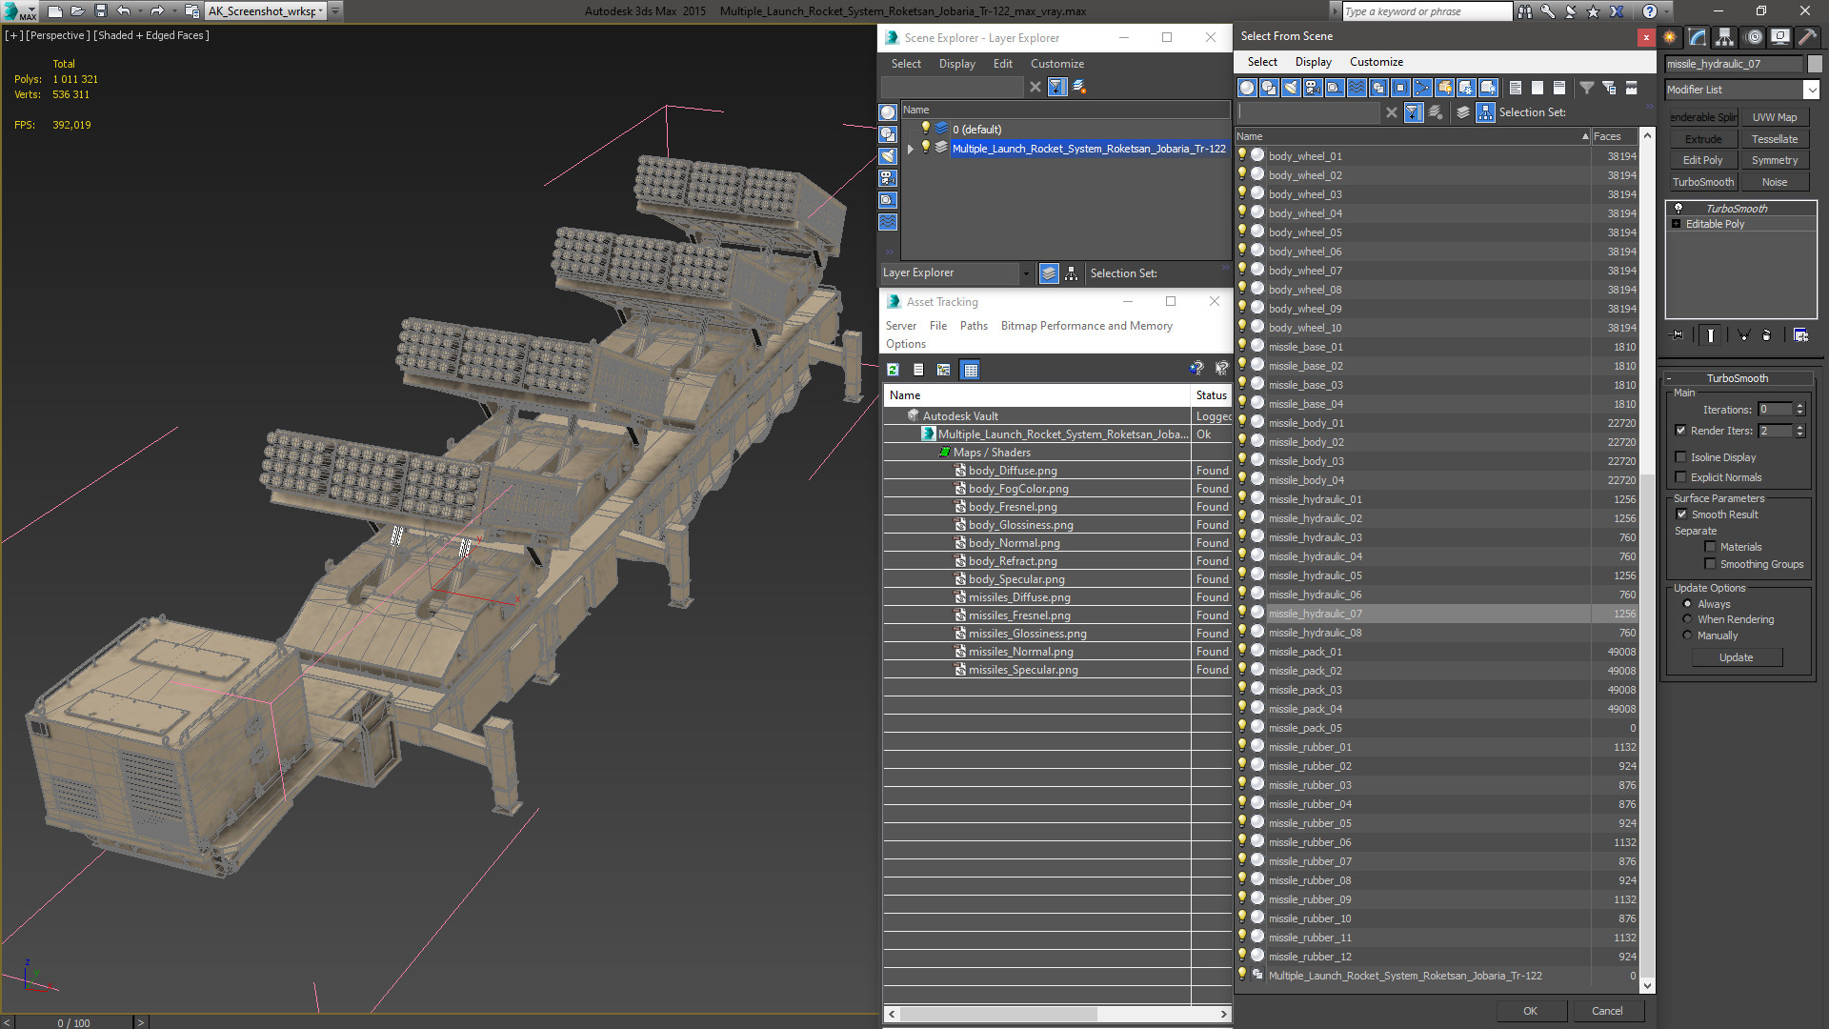Click the funnel filter icon in Select From Scene
This screenshot has width=1829, height=1029.
click(1587, 88)
